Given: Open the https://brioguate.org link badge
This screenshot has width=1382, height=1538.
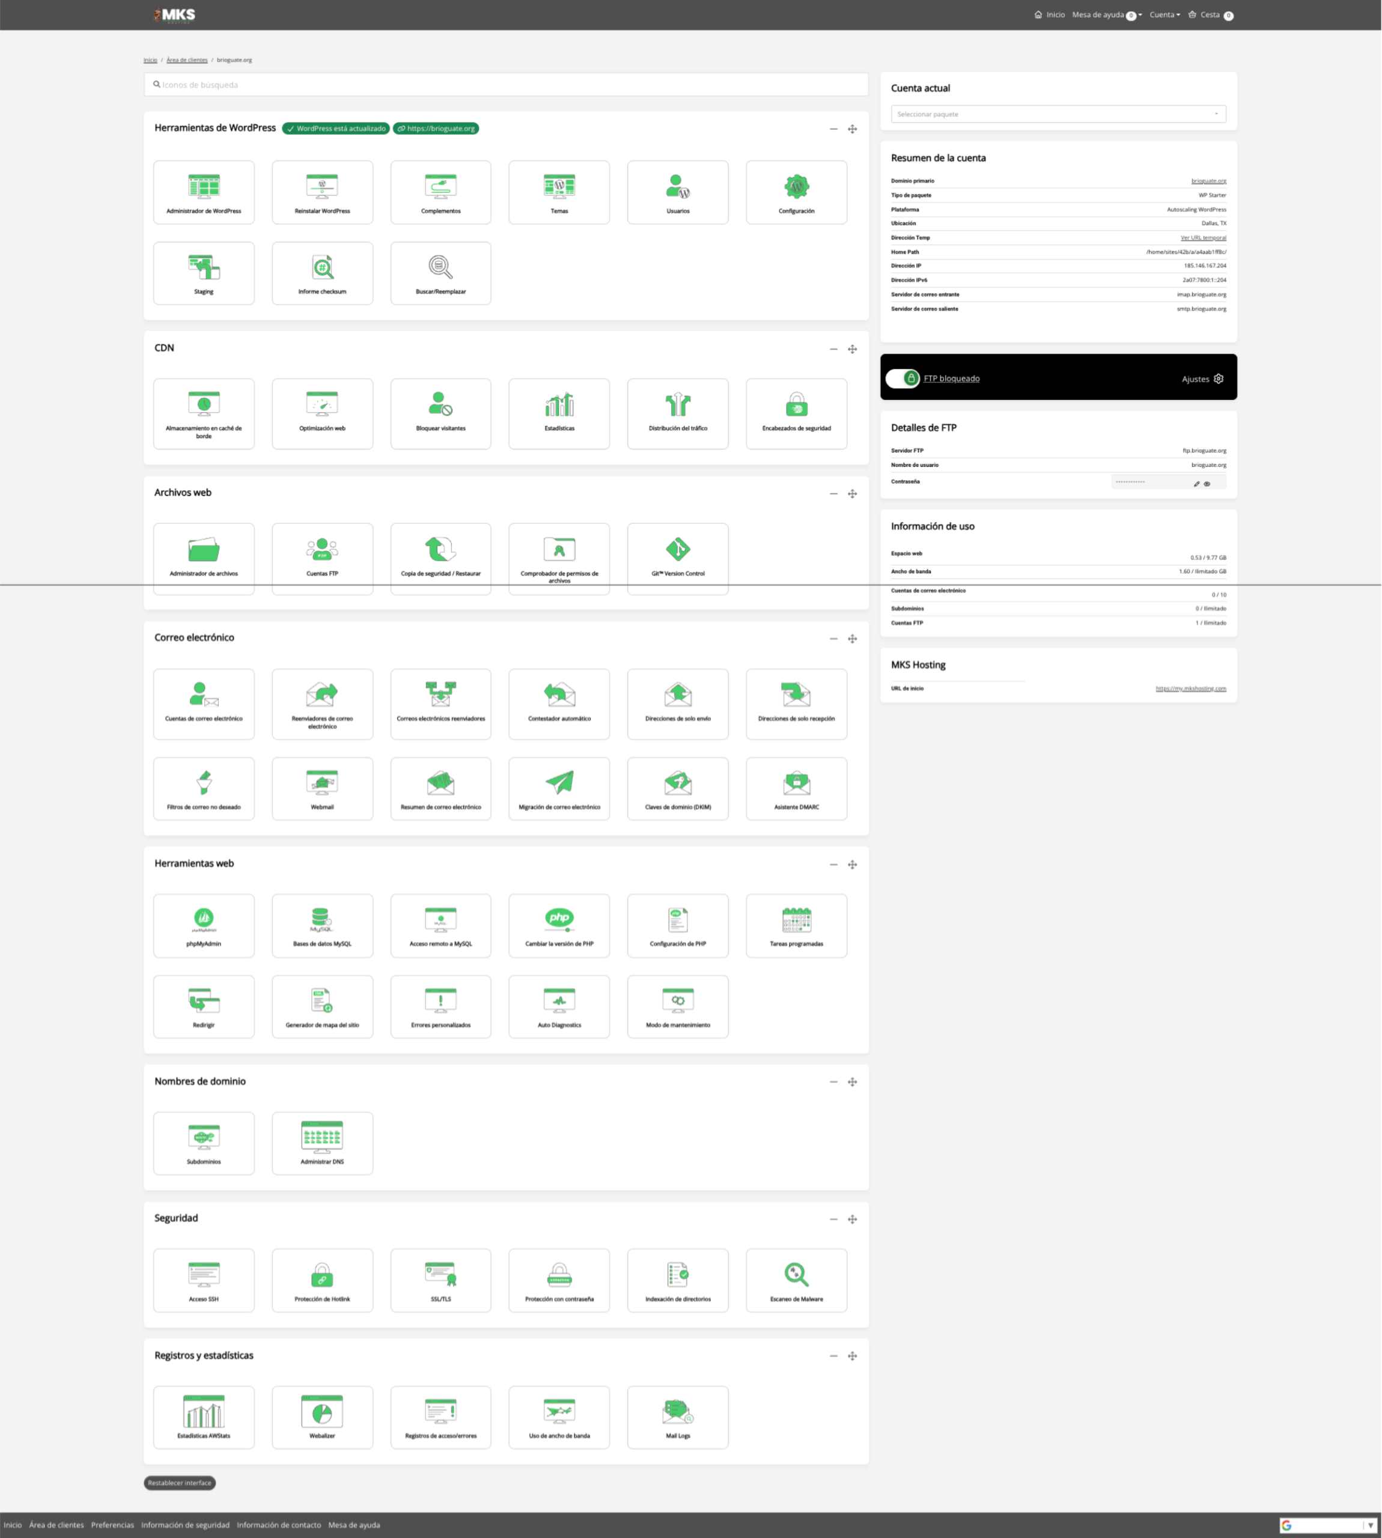Looking at the screenshot, I should click(436, 129).
